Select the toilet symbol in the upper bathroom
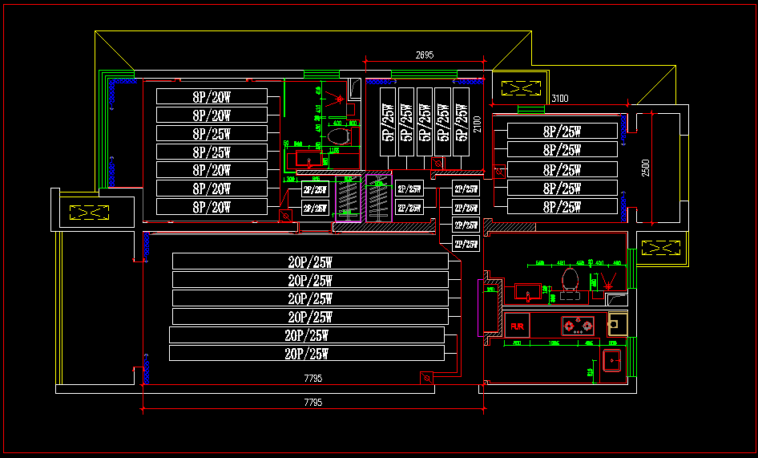Viewport: 758px width, 458px height. pyautogui.click(x=338, y=136)
